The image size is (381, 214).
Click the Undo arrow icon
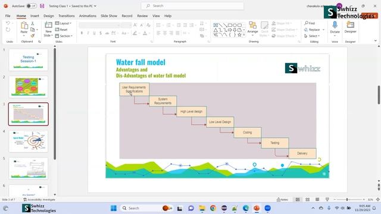coord(8,23)
